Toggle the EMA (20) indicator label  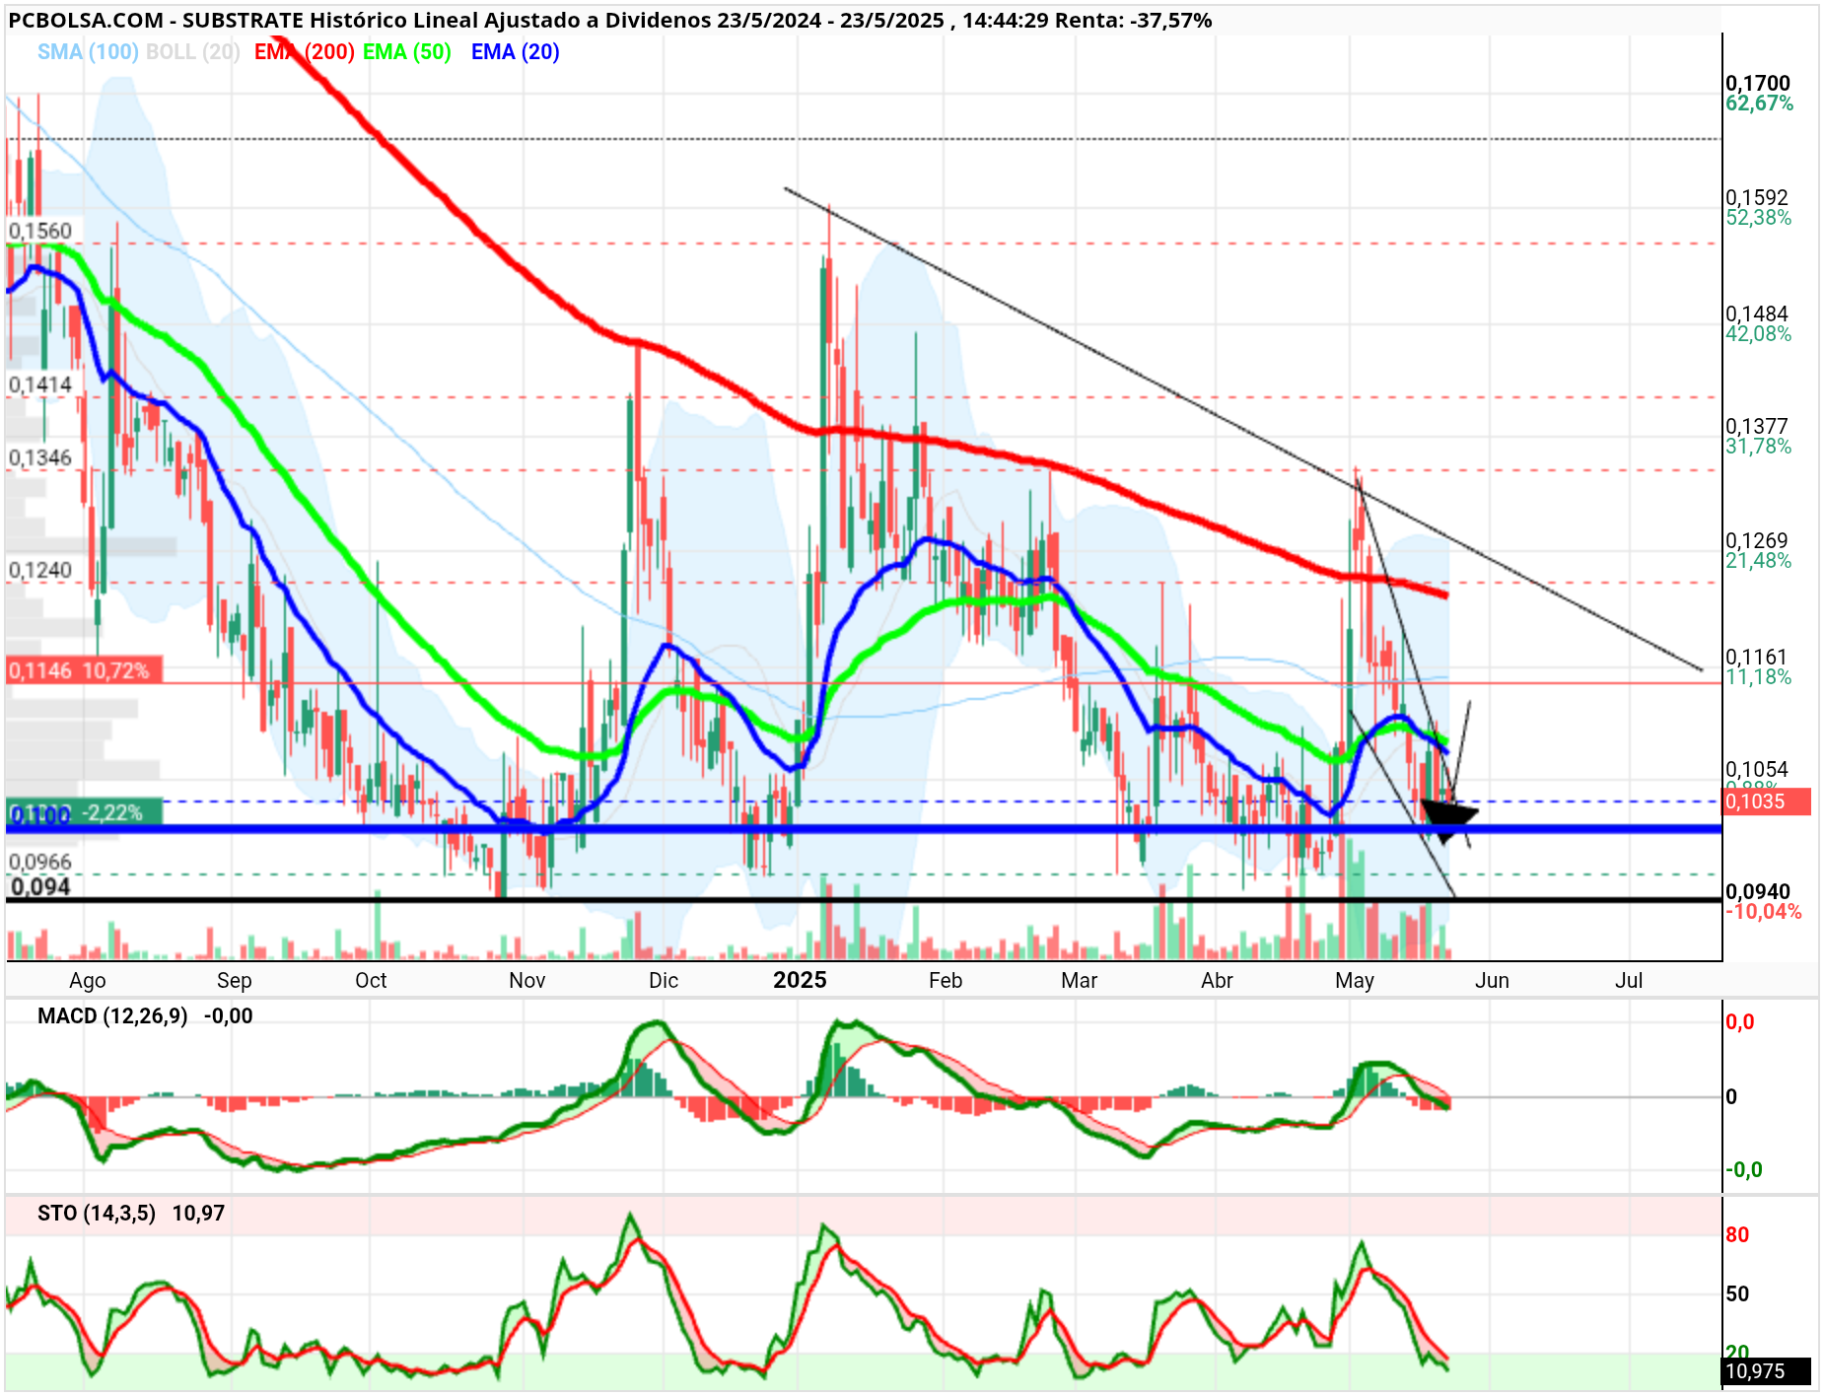coord(516,52)
